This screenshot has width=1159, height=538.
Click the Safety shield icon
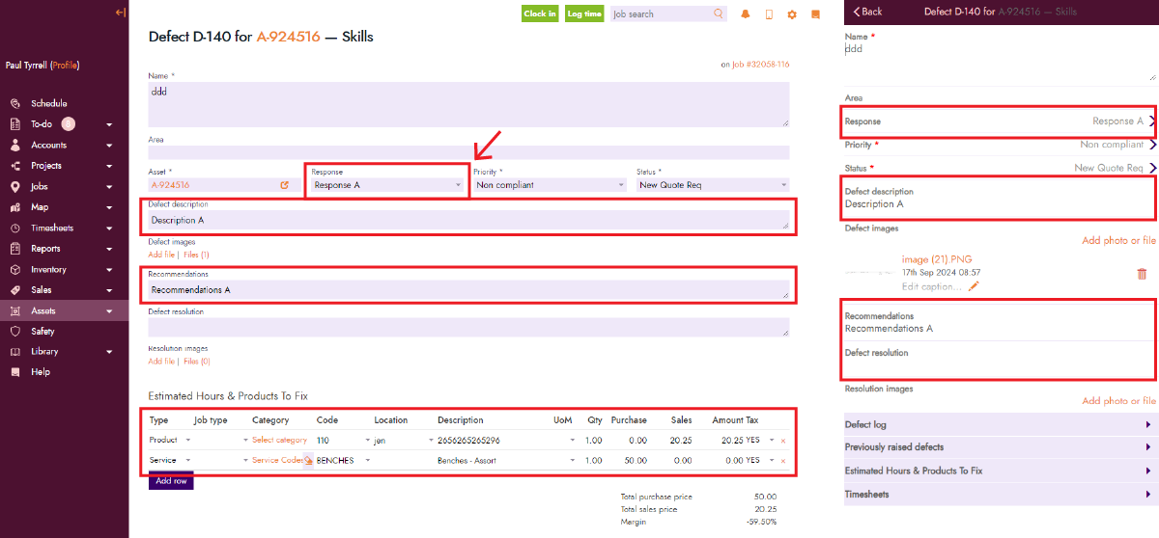[x=14, y=332]
